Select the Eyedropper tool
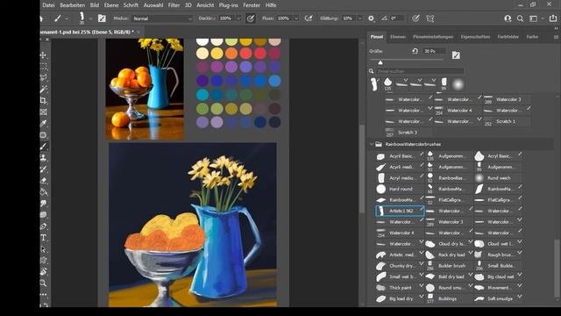 pos(43,123)
